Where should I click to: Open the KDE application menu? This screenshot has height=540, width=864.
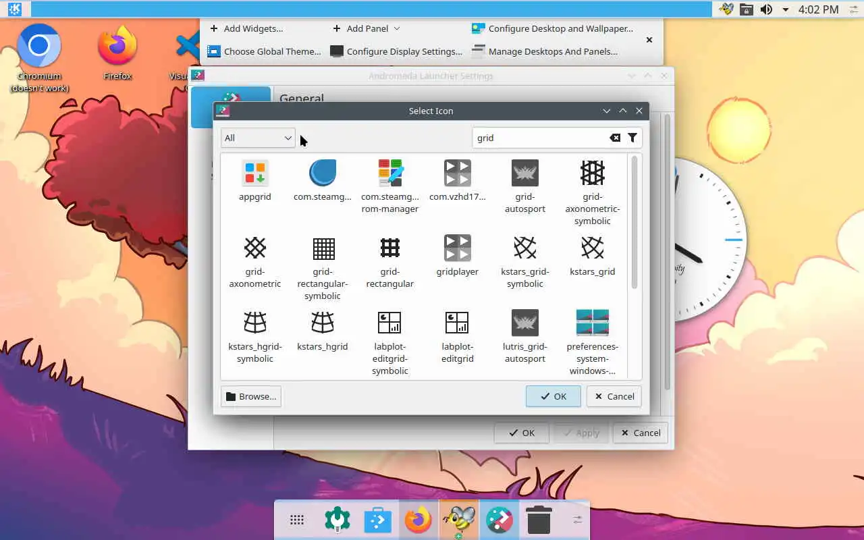(x=14, y=9)
